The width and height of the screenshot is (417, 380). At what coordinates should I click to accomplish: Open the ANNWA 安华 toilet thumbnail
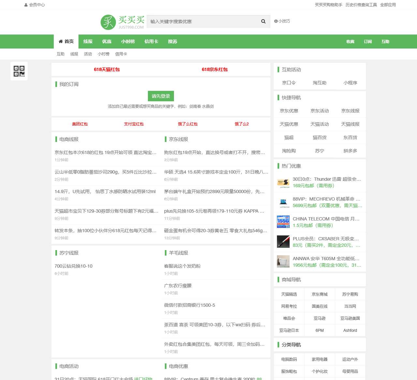(x=283, y=261)
